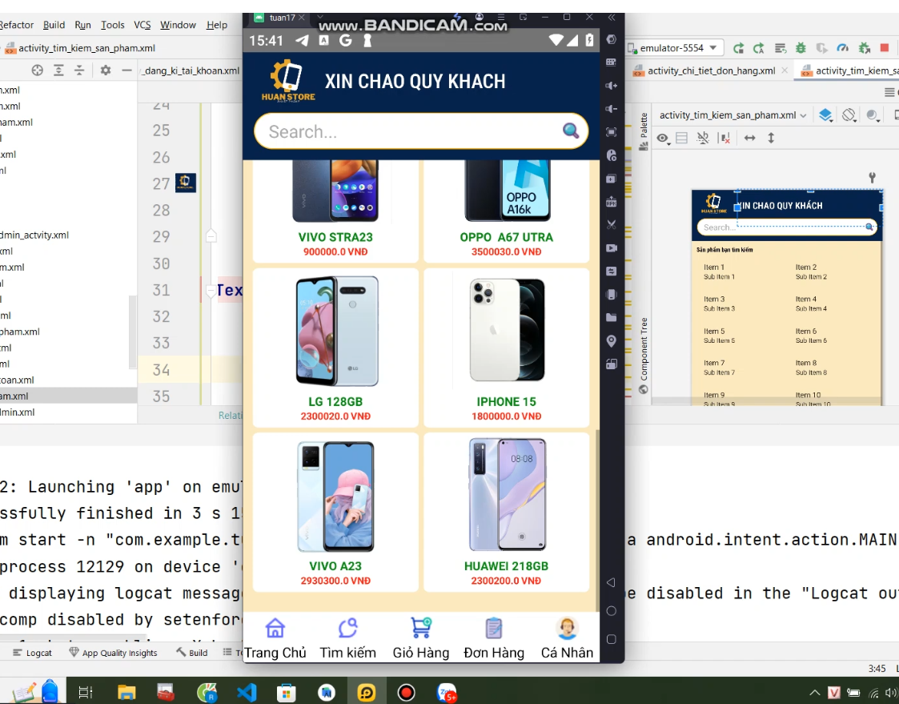Open the emulator-5554 device dropdown
Image resolution: width=899 pixels, height=704 pixels.
(675, 47)
